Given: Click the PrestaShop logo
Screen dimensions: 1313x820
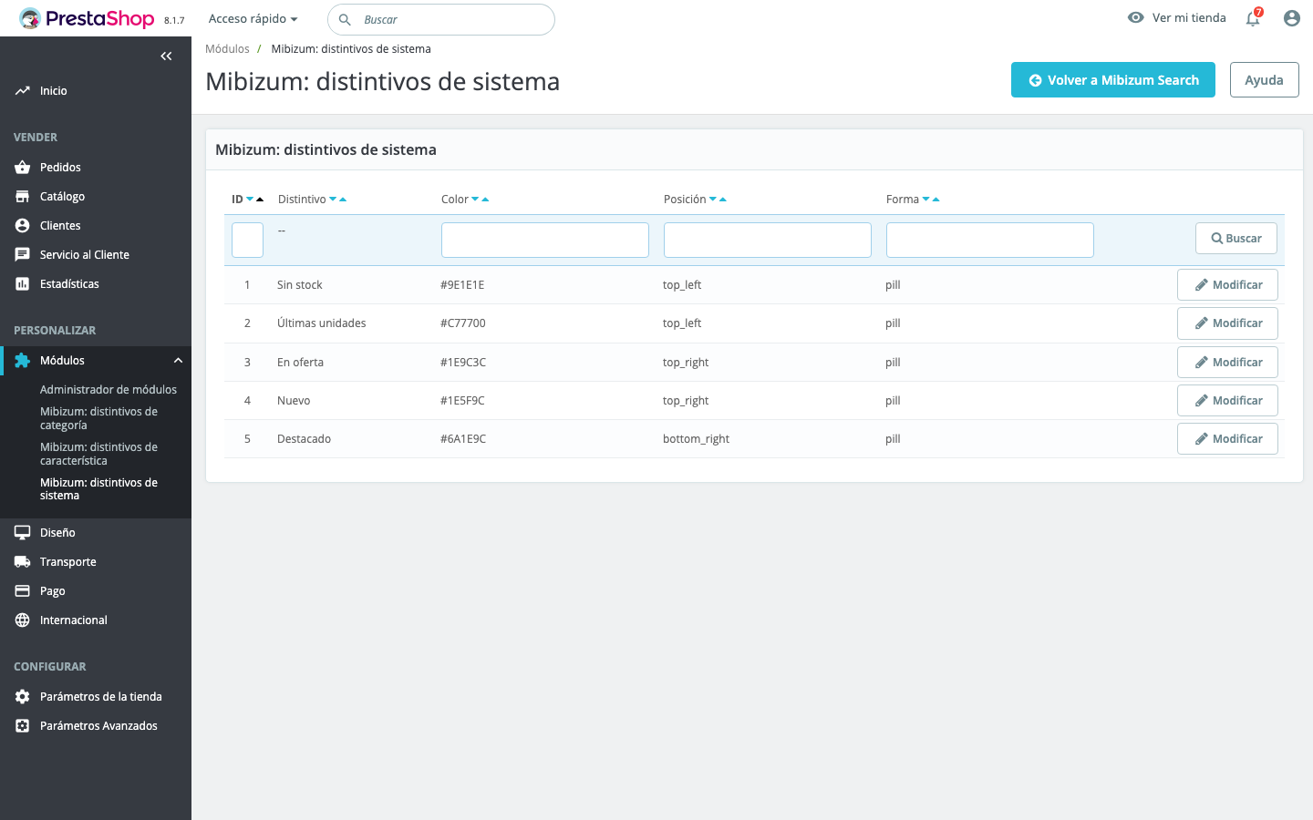Looking at the screenshot, I should [88, 18].
